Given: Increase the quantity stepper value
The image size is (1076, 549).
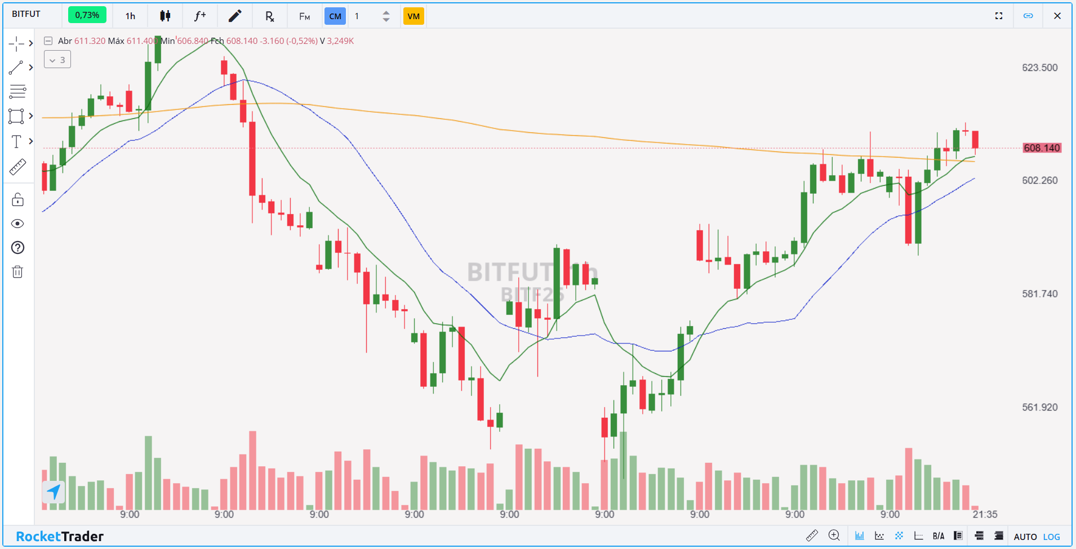Looking at the screenshot, I should point(386,12).
